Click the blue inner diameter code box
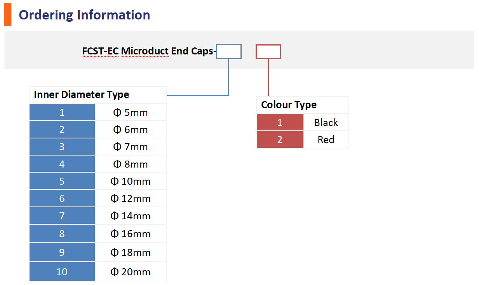The image size is (479, 285). 229,51
